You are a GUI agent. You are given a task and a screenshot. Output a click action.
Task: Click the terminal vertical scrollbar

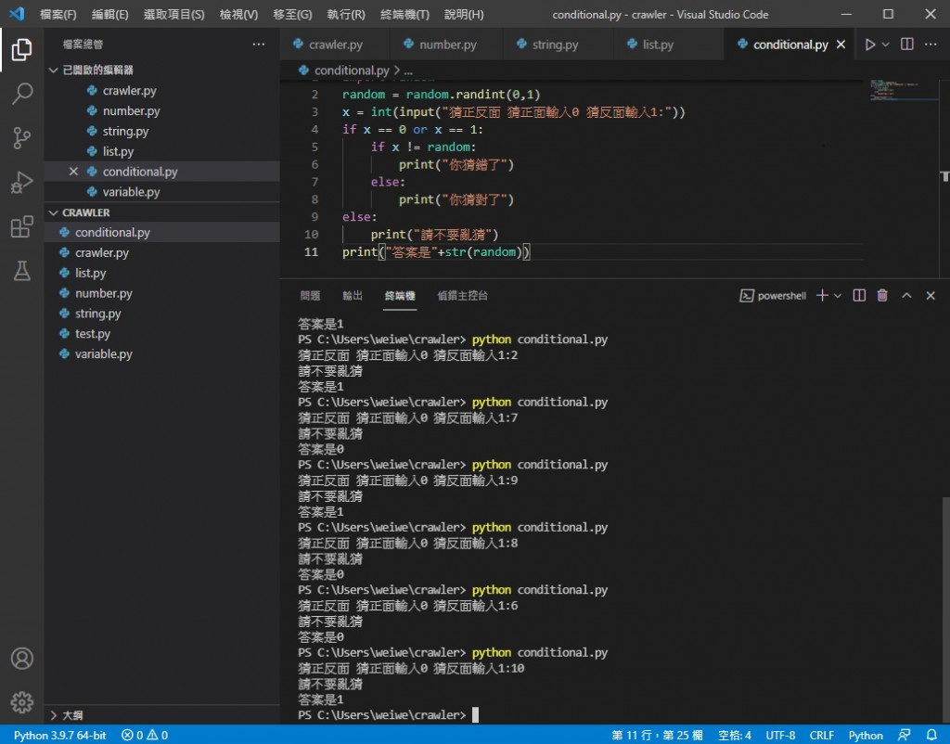point(945,609)
